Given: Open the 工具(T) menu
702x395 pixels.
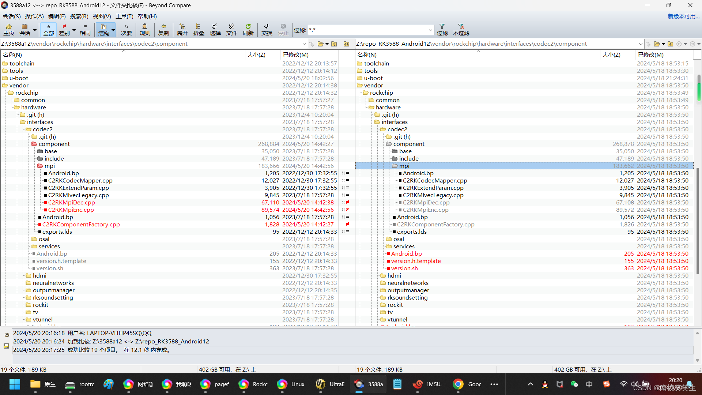Looking at the screenshot, I should point(124,16).
